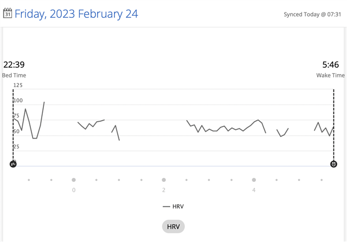Click the HRV peak near 100
The image size is (347, 242).
pos(44,102)
